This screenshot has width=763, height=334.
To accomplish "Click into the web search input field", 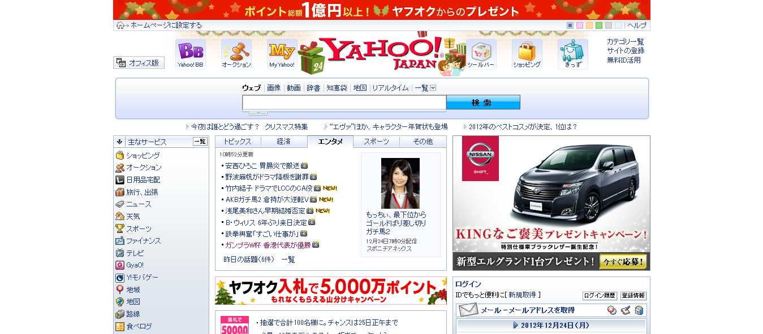I will (x=344, y=103).
